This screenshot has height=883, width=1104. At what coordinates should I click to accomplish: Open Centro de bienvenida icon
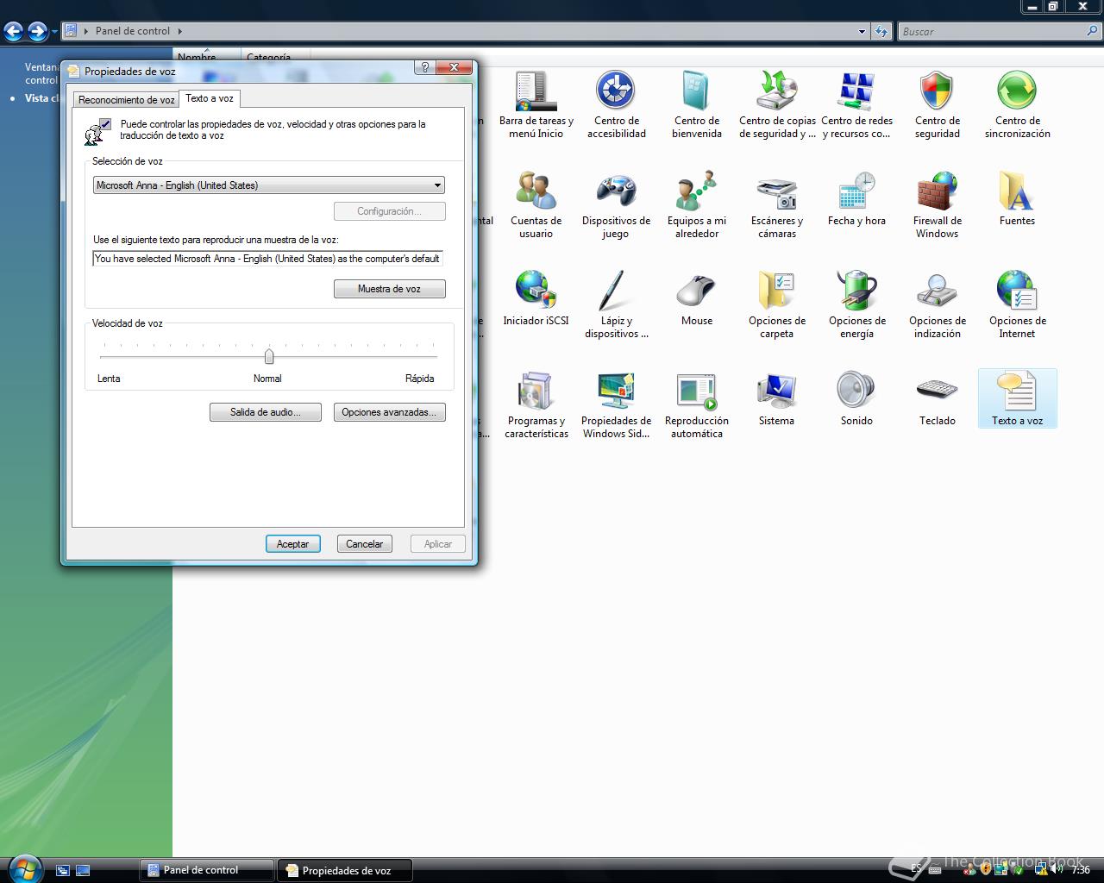[x=696, y=105]
